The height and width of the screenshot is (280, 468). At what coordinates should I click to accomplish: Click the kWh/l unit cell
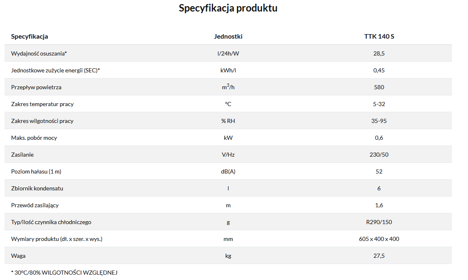point(228,70)
